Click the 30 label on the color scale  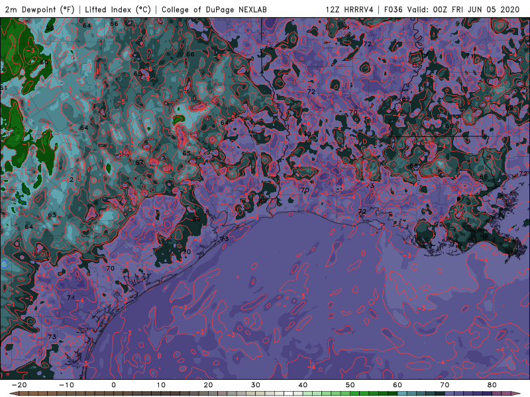(x=256, y=385)
